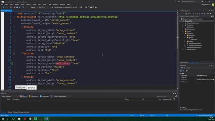The image size is (215, 121).
Task: Collapse the Resources folder in Solution Explorer
Action: point(183,33)
